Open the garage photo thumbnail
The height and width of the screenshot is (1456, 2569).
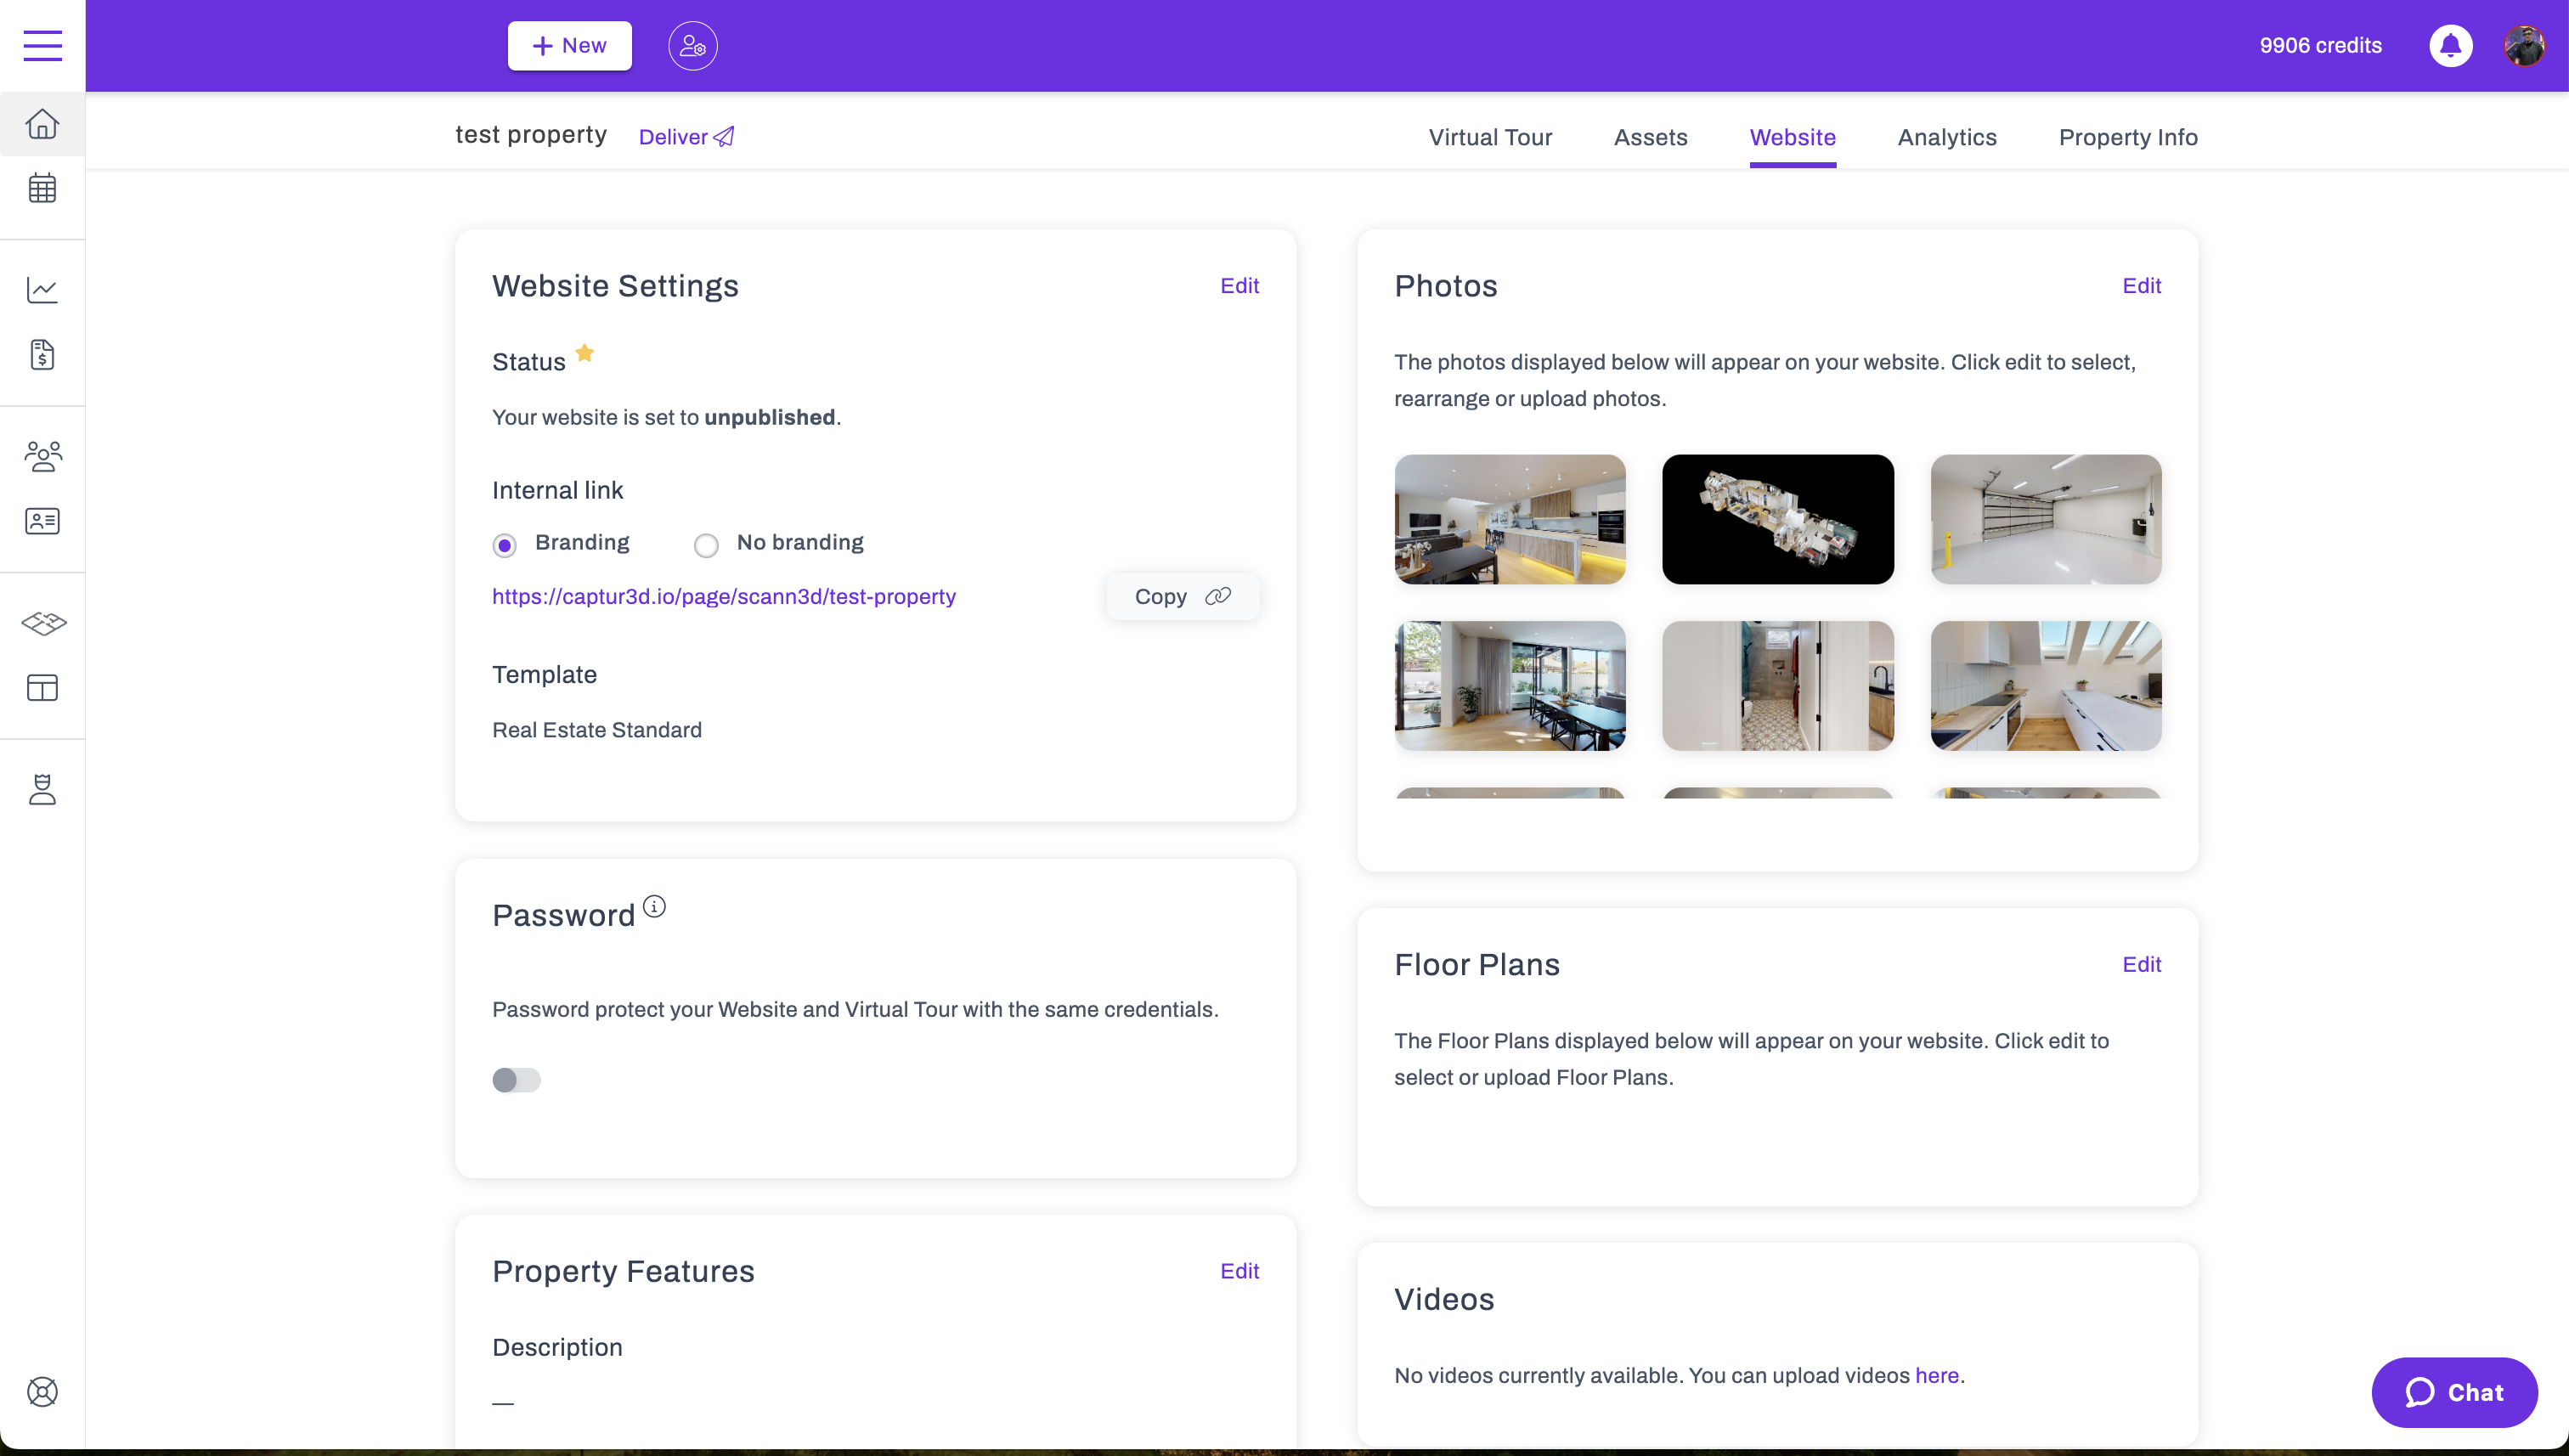pos(2046,519)
